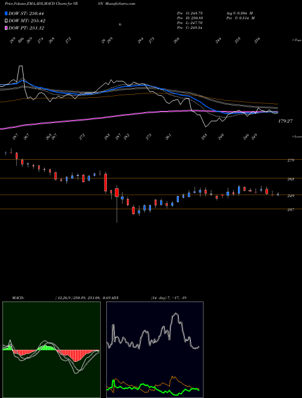Open the MunafaSutra.com link in title
302x398 pixels.
(121, 4)
